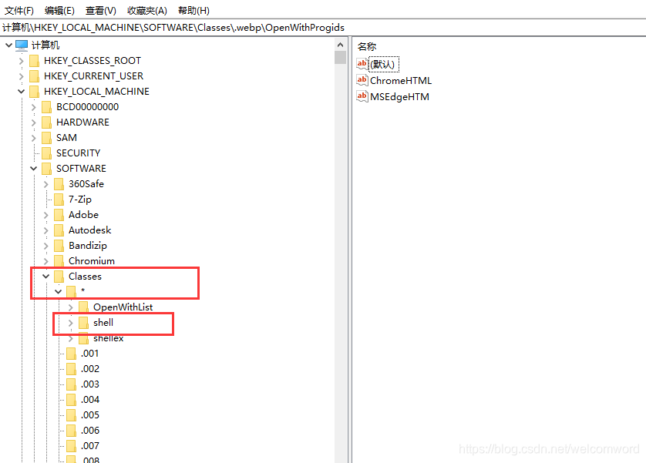Screen dimensions: 646x463
Task: Click tree scrollbar up arrow
Action: tap(340, 45)
